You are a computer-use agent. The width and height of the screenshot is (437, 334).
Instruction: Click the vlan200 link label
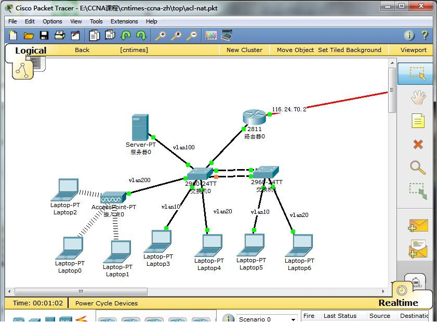click(139, 180)
